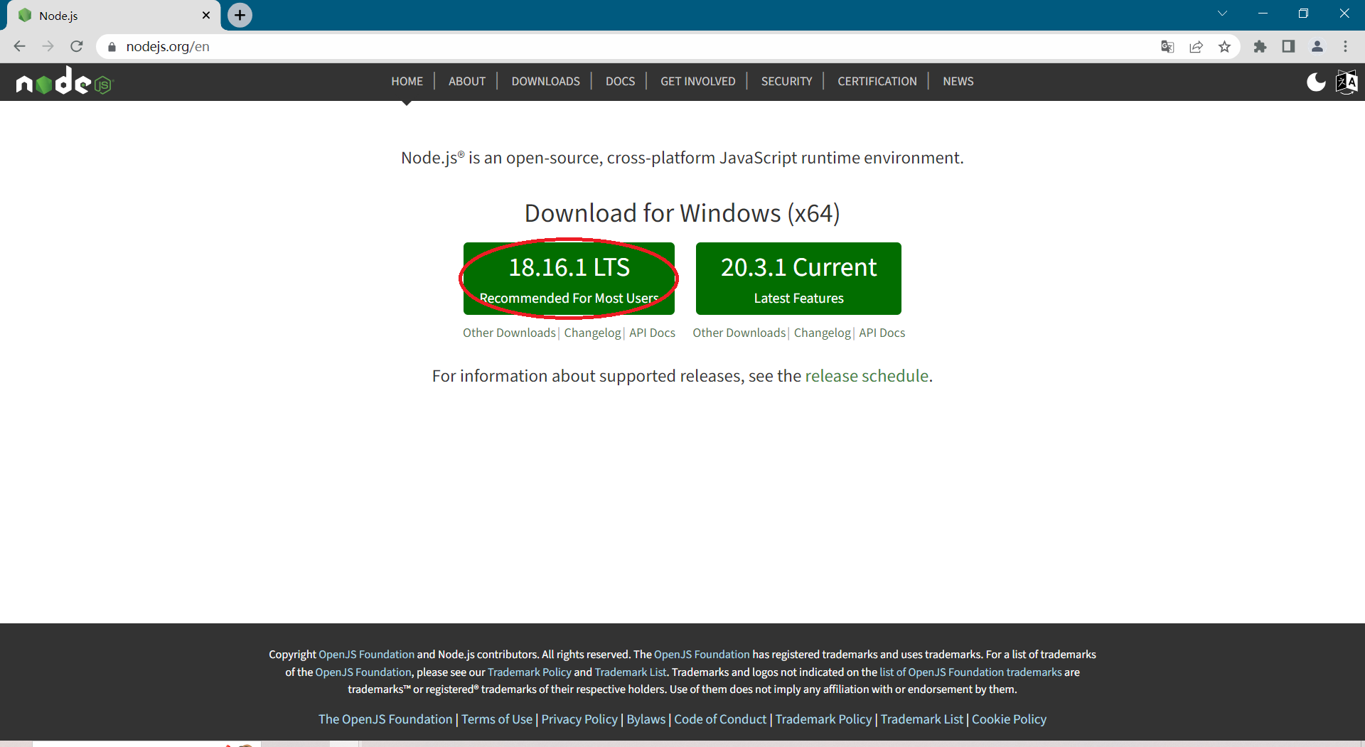Viewport: 1365px width, 747px height.
Task: Reload the page
Action: 77,47
